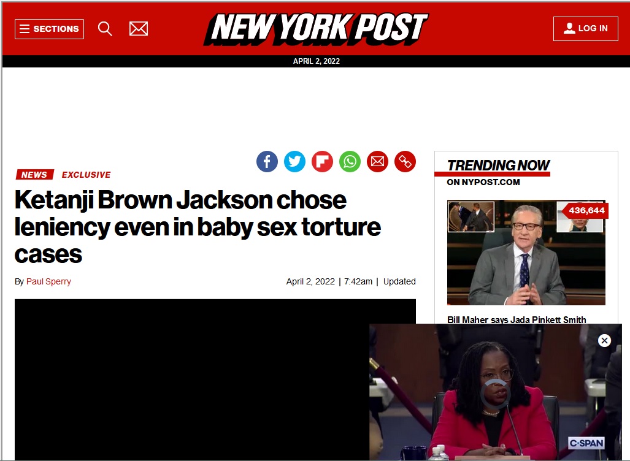
Task: Open the Sections hamburger menu
Action: point(49,29)
